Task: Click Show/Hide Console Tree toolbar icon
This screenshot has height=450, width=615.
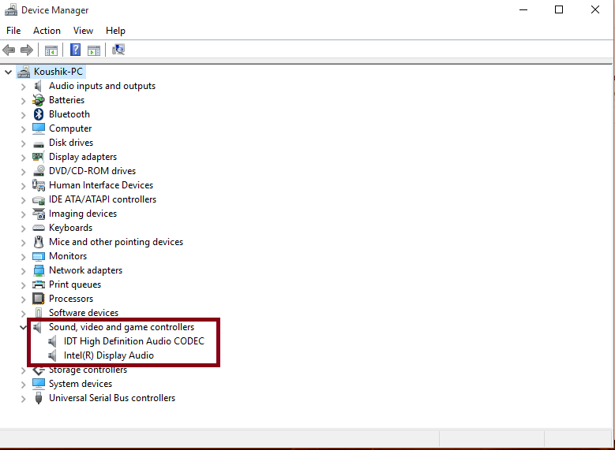Action: [51, 50]
